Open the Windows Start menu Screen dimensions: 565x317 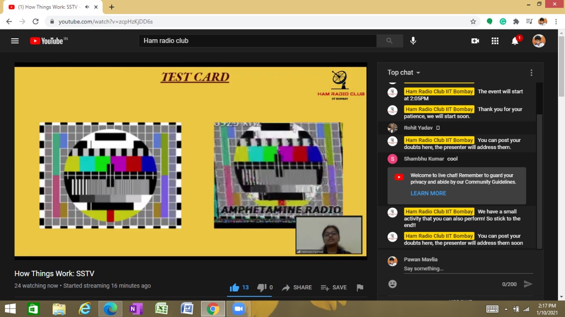point(10,309)
